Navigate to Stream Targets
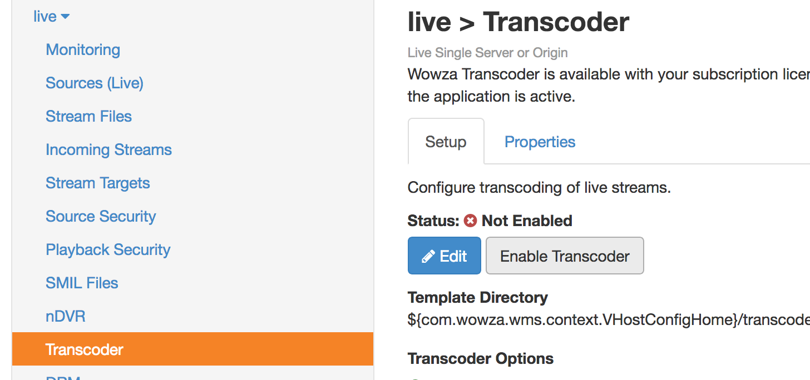The height and width of the screenshot is (380, 810). [x=98, y=183]
